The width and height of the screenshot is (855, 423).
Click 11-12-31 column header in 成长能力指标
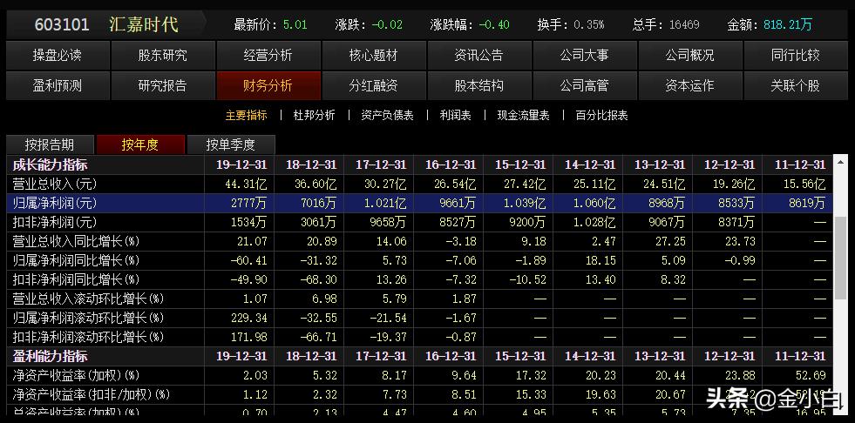pos(800,164)
